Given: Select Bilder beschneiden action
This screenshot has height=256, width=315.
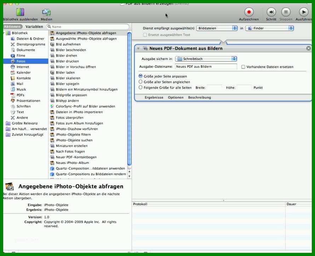Looking at the screenshot, I should [88, 50].
